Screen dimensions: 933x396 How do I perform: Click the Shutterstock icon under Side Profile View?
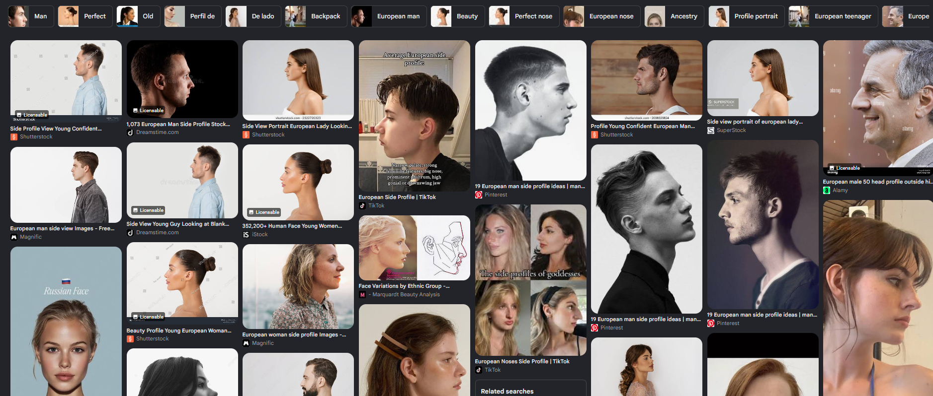point(14,137)
